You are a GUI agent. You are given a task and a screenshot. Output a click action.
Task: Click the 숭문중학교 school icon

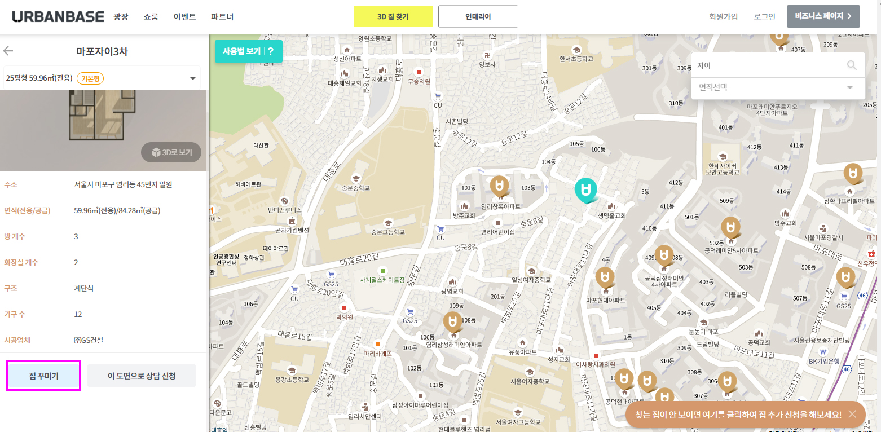click(x=355, y=178)
